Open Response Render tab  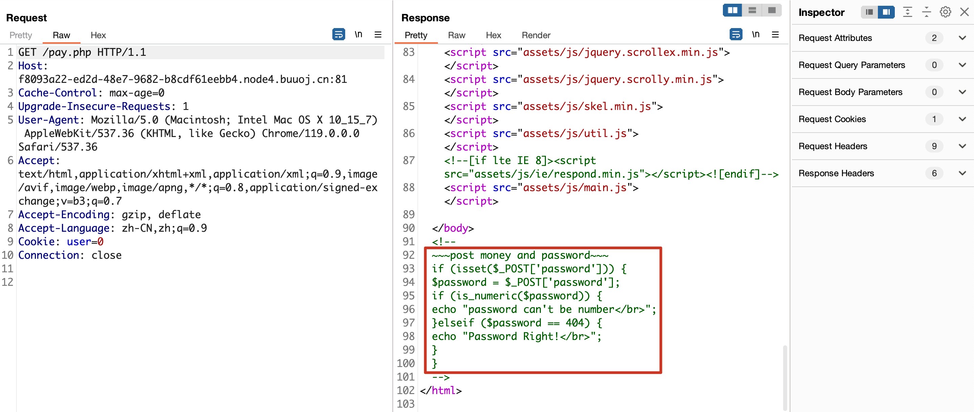pos(536,35)
